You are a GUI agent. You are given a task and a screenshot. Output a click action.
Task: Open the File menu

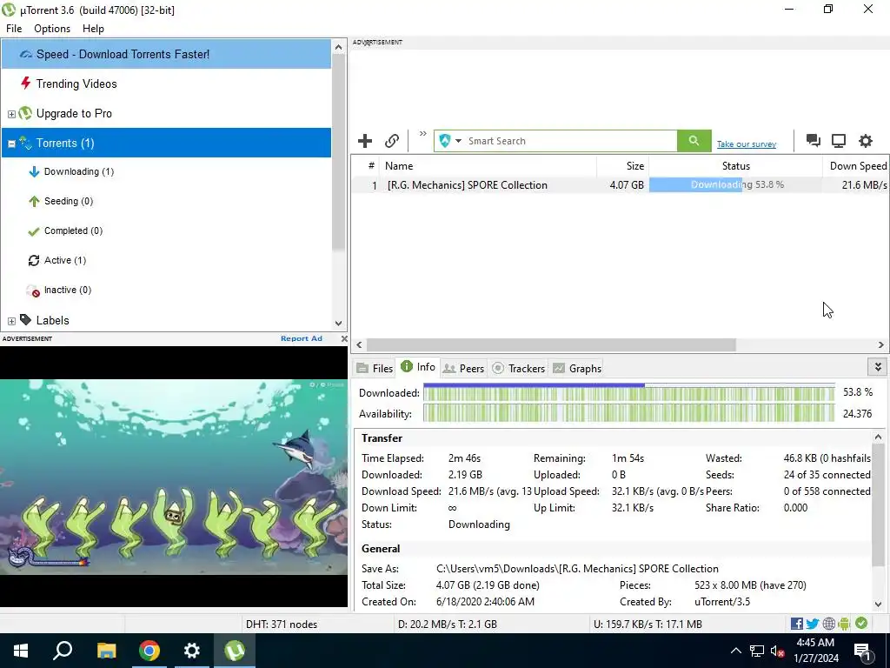pos(14,29)
